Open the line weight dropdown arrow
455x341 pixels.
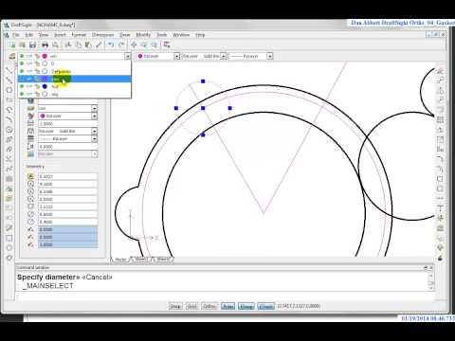click(x=270, y=56)
